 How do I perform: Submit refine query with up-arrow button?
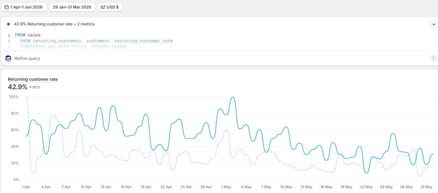pos(433,58)
